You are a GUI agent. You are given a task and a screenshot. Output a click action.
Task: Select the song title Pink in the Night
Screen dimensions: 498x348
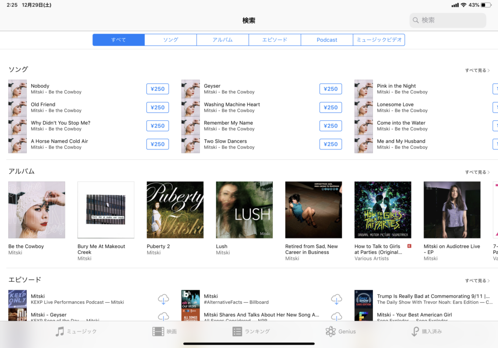396,86
